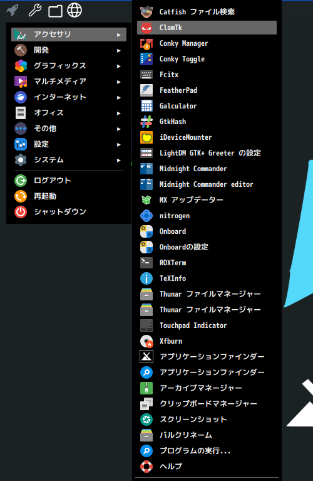Expand the マルチメディア submenu arrow

[x=118, y=82]
